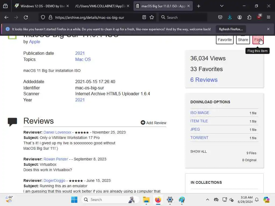
Task: Click the "9 Files" count text
Action: pos(251,153)
